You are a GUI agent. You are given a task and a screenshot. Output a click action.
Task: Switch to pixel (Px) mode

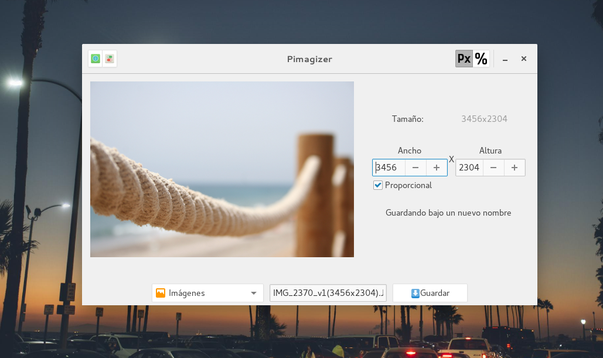pos(464,59)
